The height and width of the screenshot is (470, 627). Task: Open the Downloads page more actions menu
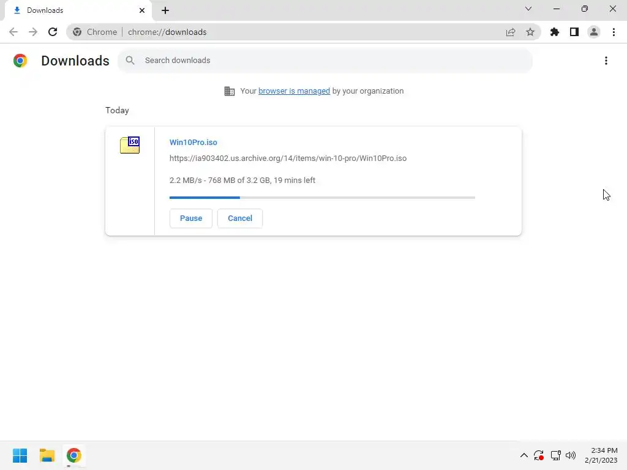pos(606,61)
